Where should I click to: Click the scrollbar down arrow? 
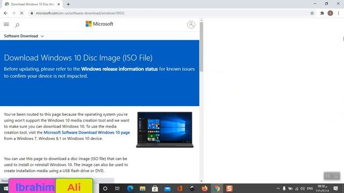pos(201,181)
